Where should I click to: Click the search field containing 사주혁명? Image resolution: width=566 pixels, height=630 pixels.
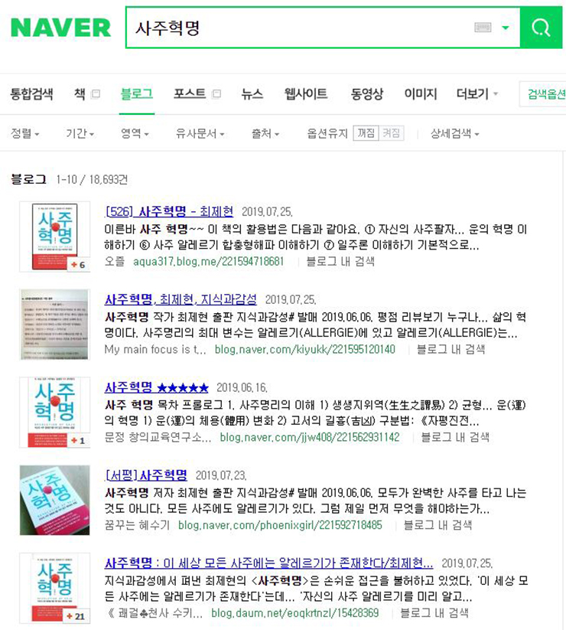pos(299,28)
